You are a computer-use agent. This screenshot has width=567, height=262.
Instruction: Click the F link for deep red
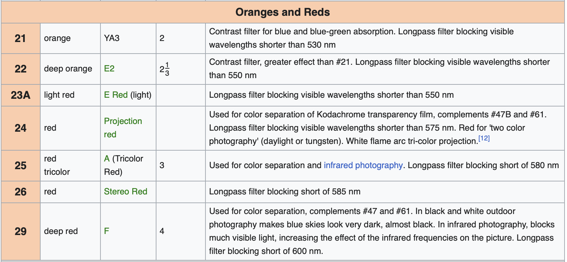tap(106, 231)
